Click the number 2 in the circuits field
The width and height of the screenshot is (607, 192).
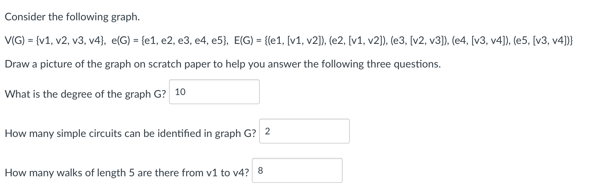coord(267,131)
